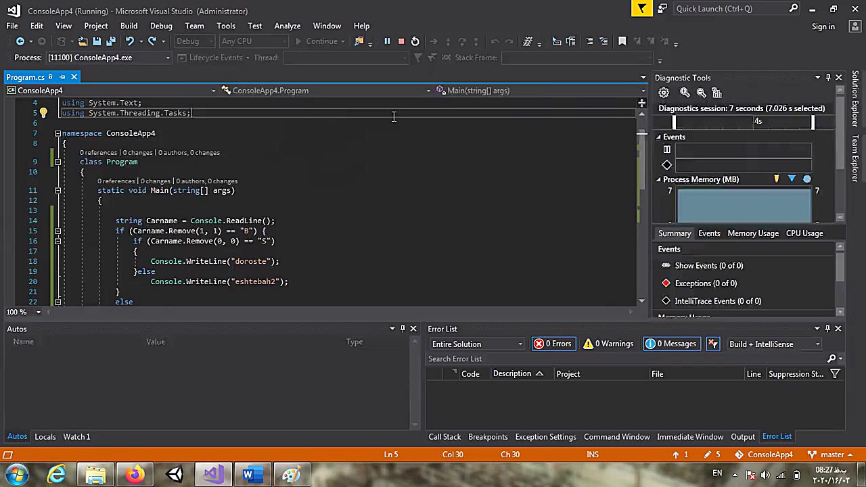Viewport: 866px width, 487px height.
Task: Collapse the namespace ConsoleApp4 code block
Action: click(x=58, y=133)
